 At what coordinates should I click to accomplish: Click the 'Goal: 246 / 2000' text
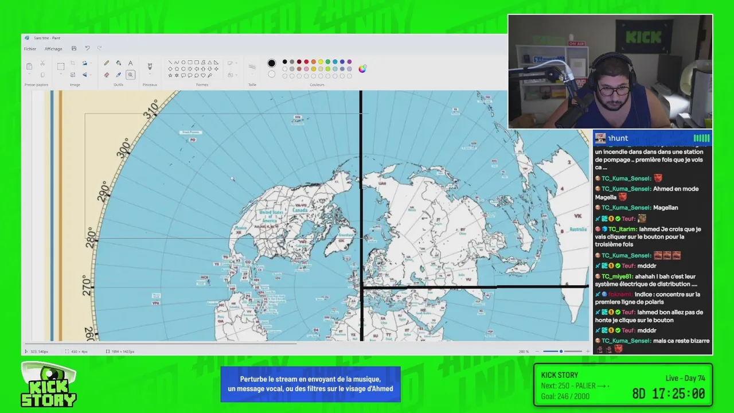565,396
